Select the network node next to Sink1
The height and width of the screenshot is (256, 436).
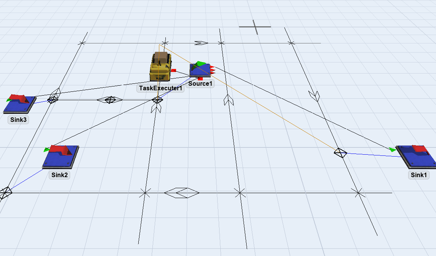(x=340, y=153)
